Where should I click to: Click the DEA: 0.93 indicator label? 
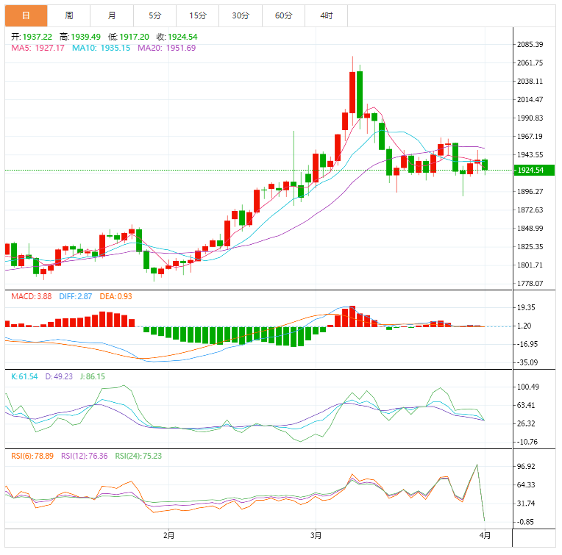(x=115, y=296)
